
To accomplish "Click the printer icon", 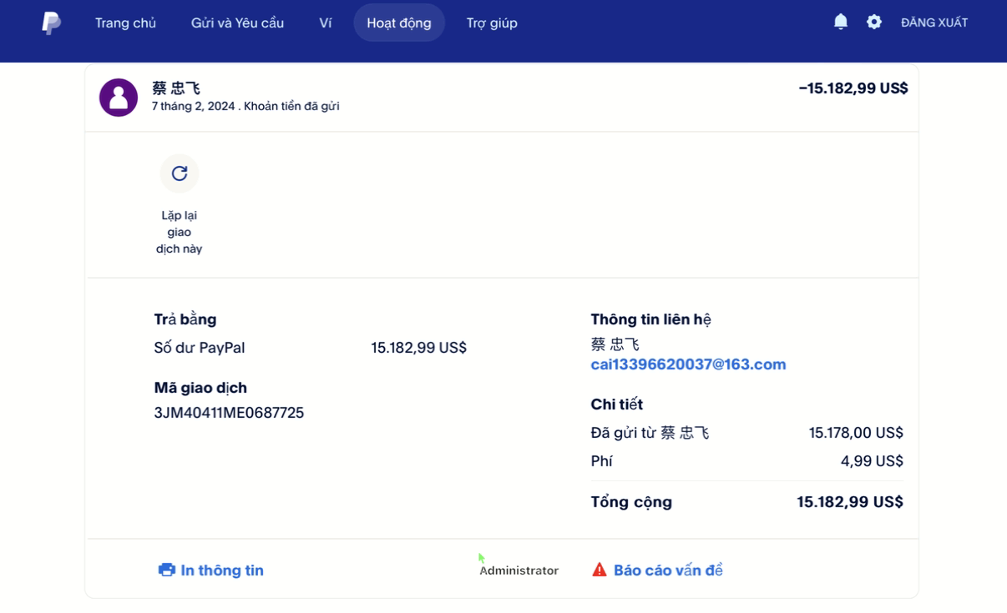I will click(x=167, y=570).
